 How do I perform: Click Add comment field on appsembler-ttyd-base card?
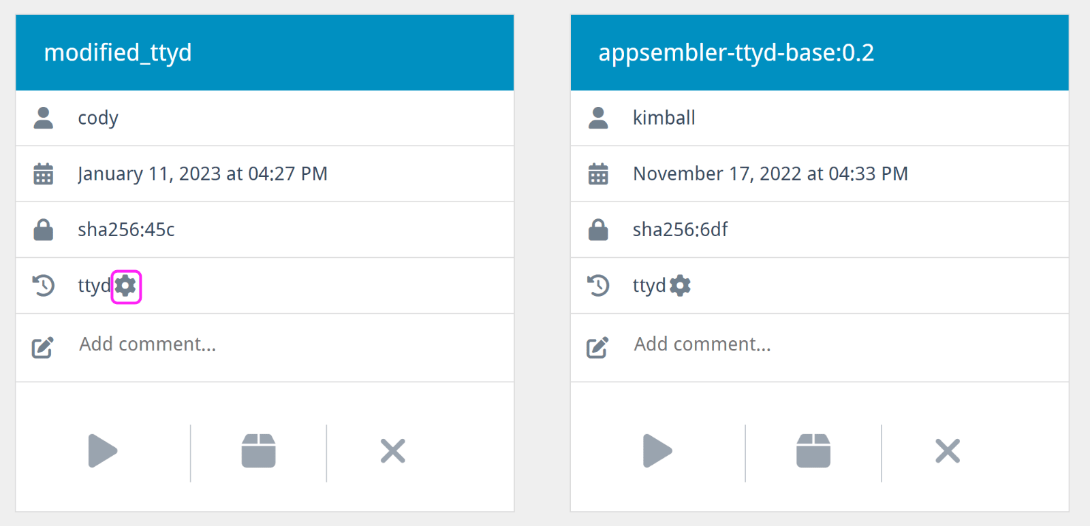702,344
